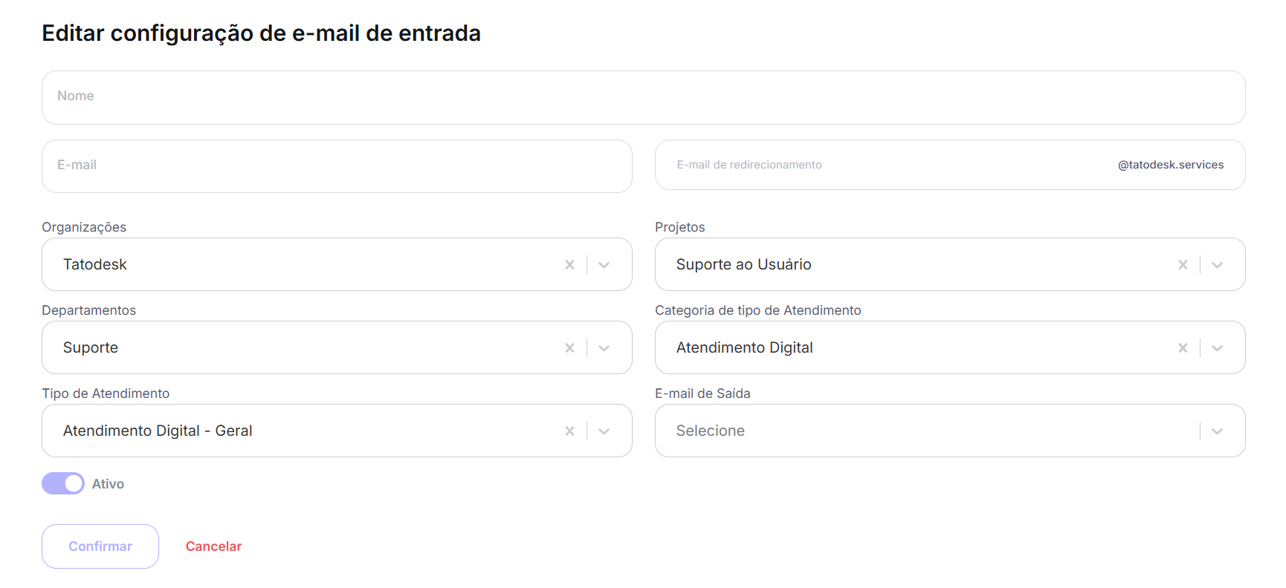Open the Categoria de tipo de Atendimento chevron
The image size is (1286, 588).
pos(1217,348)
